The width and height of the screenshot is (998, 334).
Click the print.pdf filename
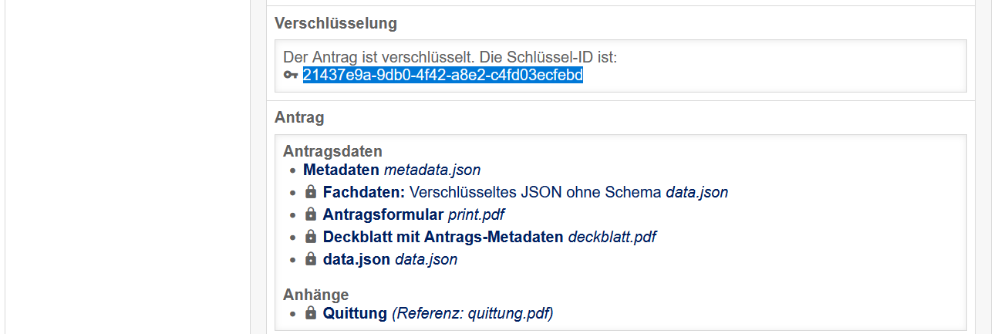pos(476,214)
